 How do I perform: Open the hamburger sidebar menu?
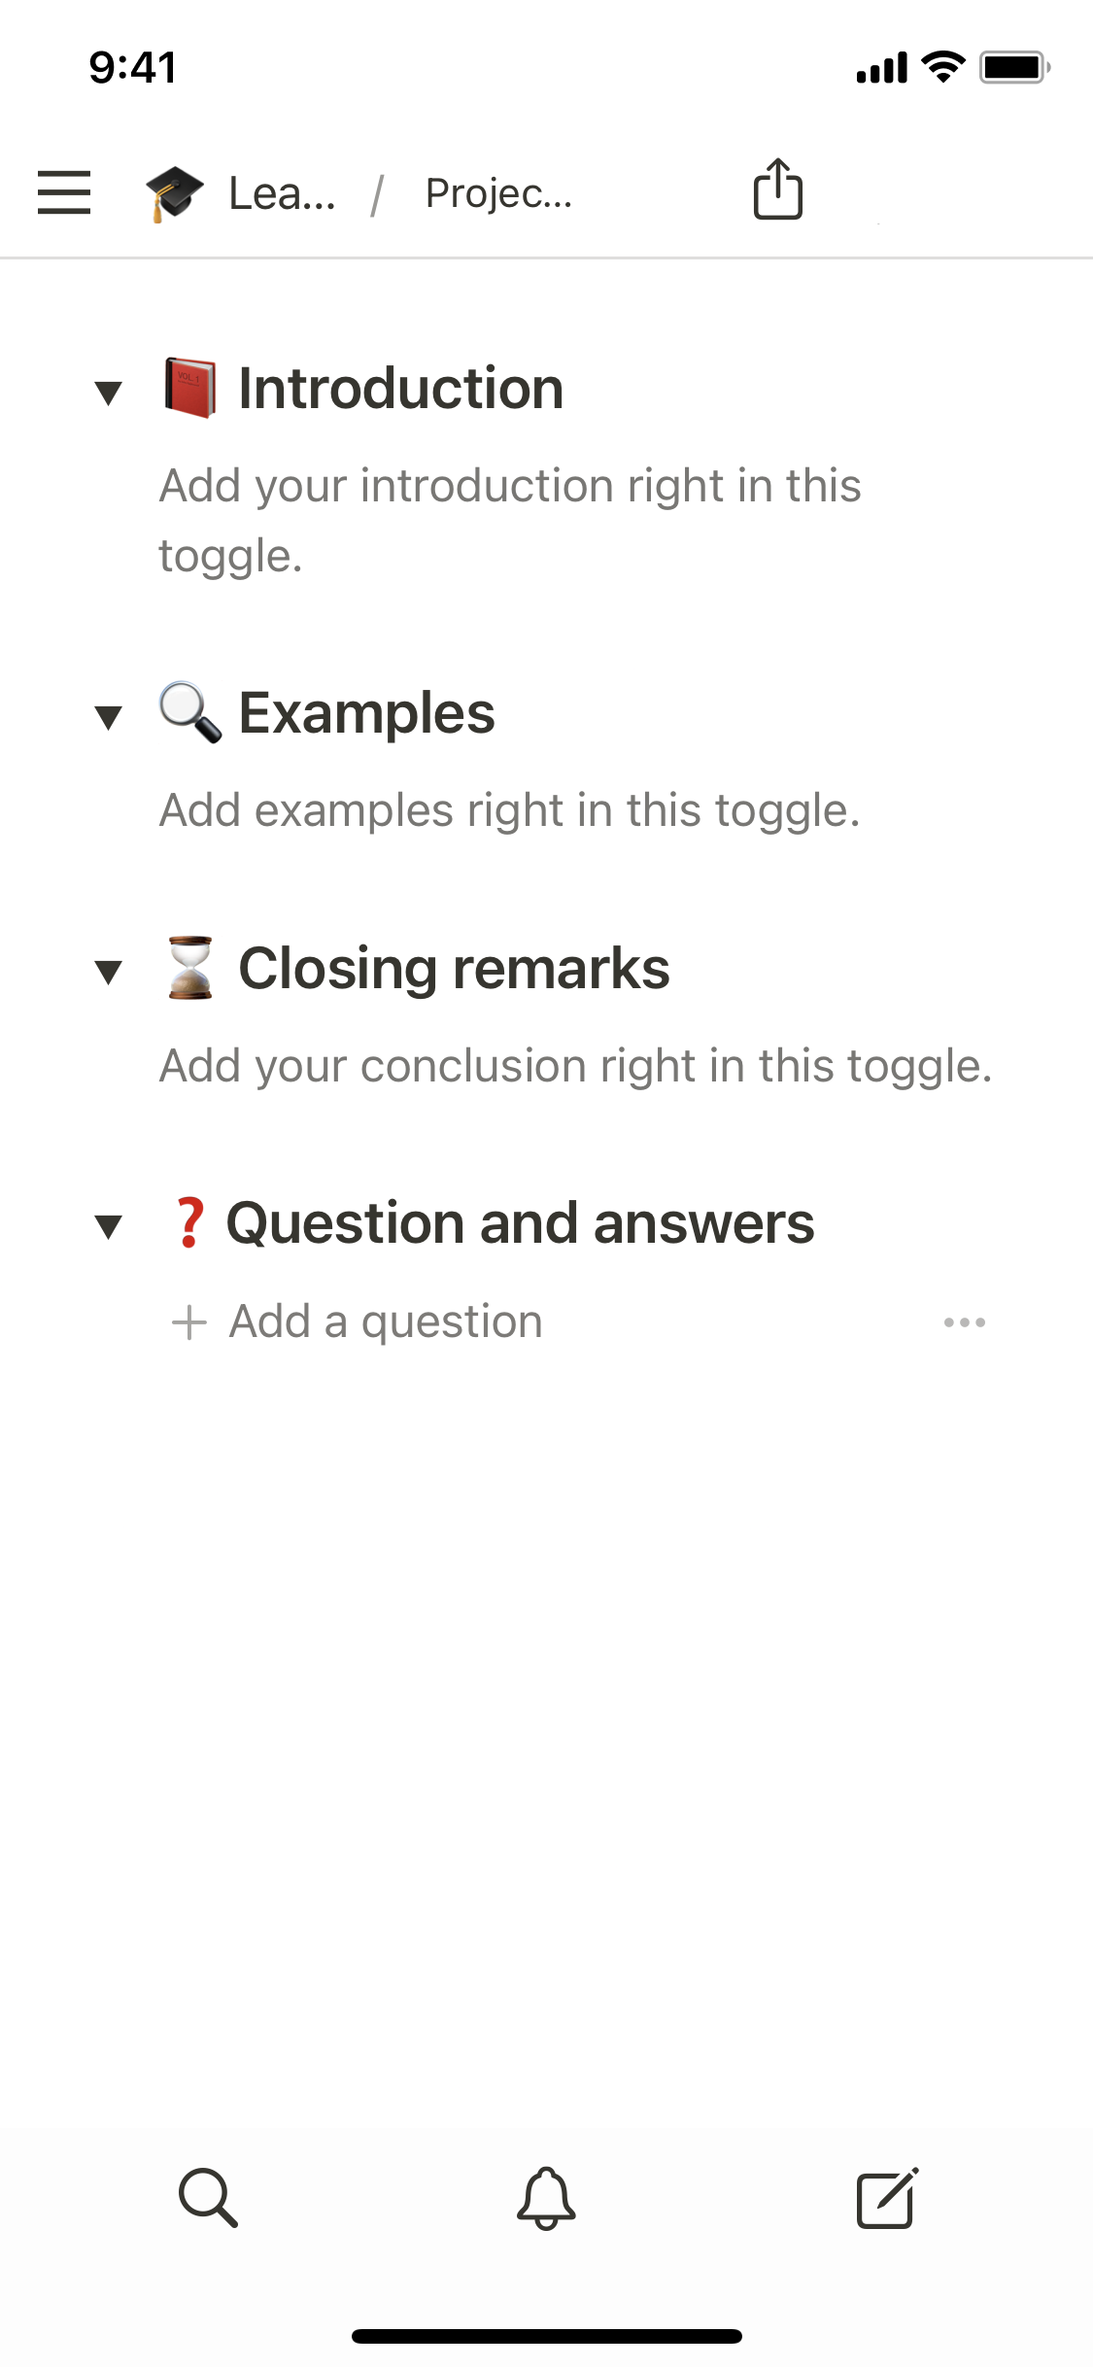coord(64,192)
